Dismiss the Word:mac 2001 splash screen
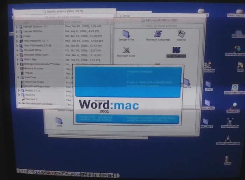Image resolution: width=245 pixels, height=180 pixels. tap(128, 95)
